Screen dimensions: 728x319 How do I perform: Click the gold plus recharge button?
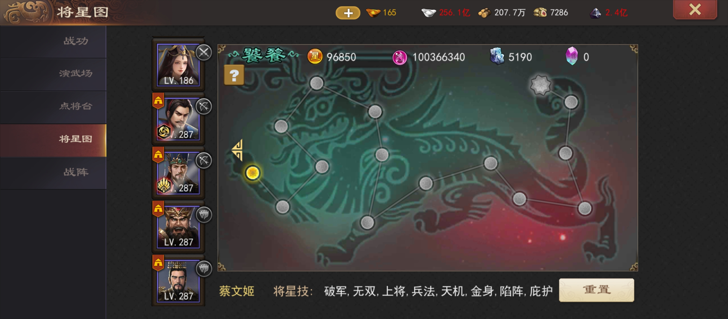click(x=348, y=13)
